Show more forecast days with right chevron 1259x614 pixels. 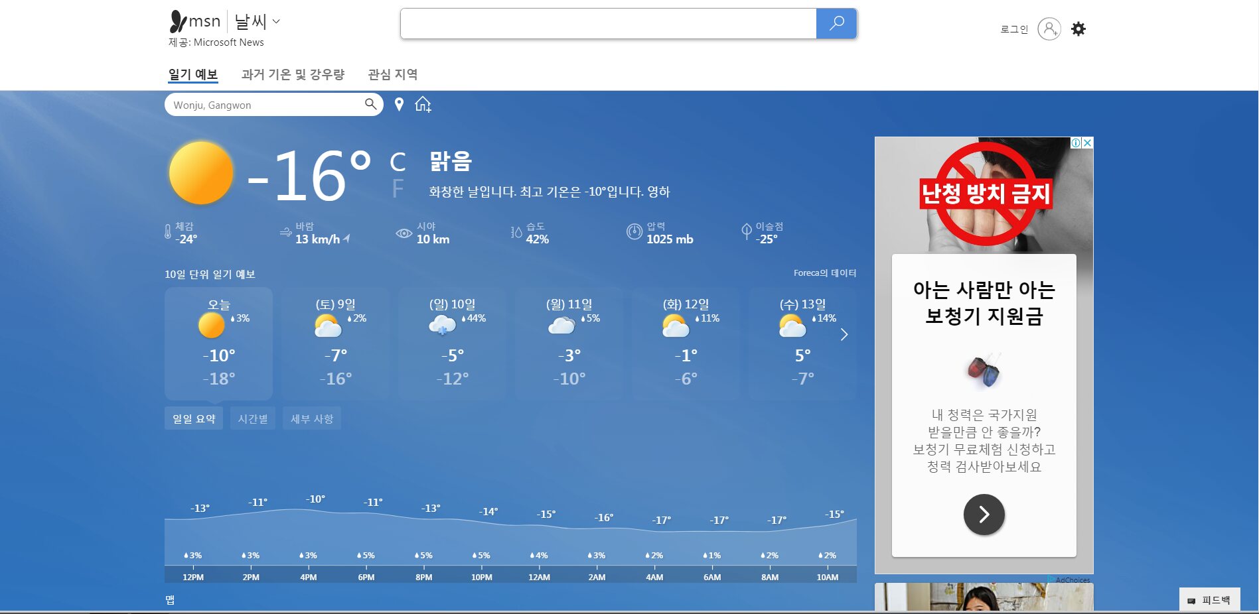(844, 335)
